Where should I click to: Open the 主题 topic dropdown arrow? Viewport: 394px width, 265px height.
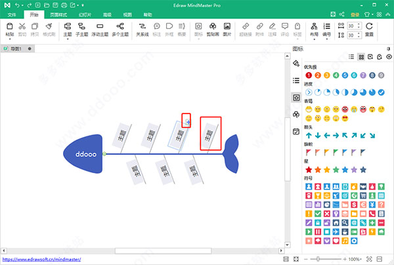[68, 39]
